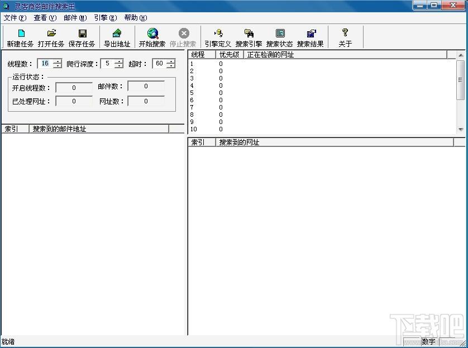Click the 已处理网址 status field
This screenshot has width=468, height=348.
click(74, 101)
